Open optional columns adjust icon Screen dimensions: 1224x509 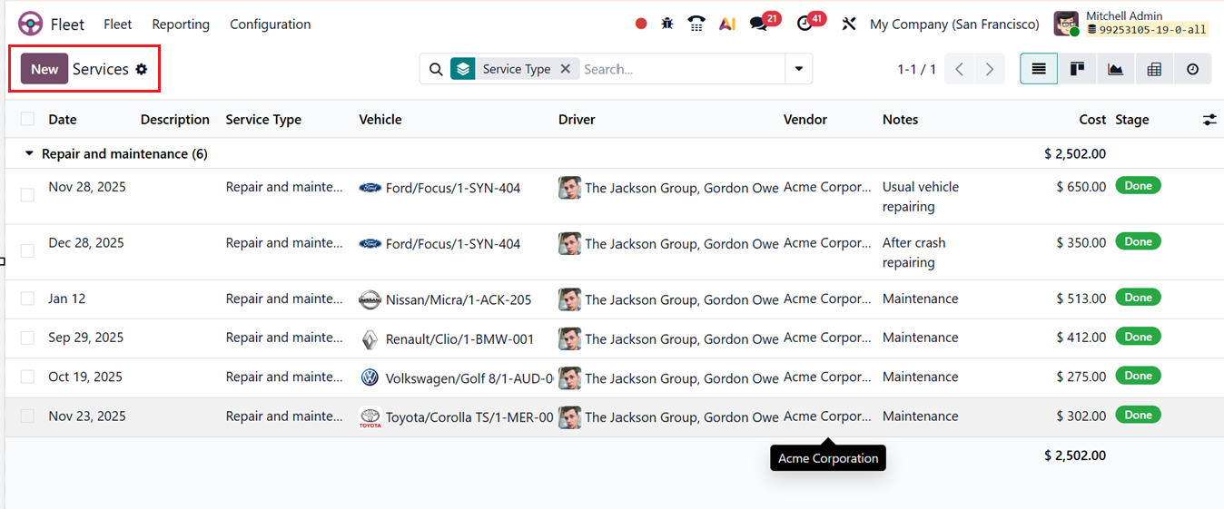[x=1209, y=120]
